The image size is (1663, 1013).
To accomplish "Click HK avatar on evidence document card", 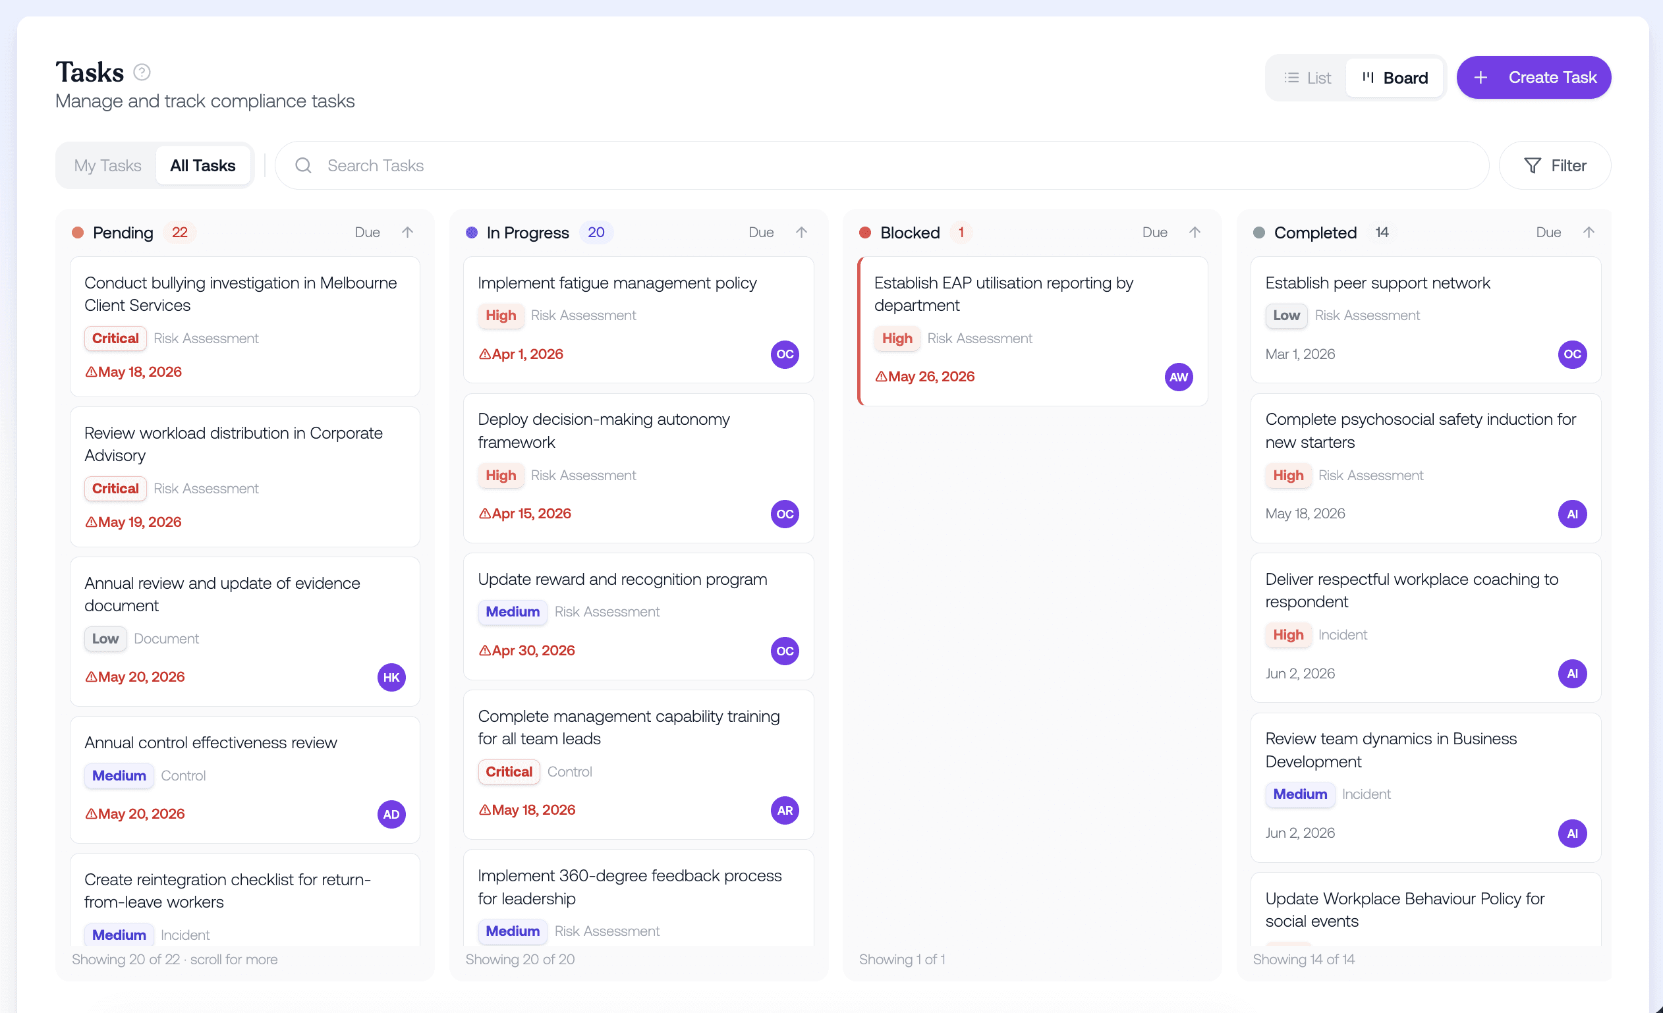I will 391,678.
